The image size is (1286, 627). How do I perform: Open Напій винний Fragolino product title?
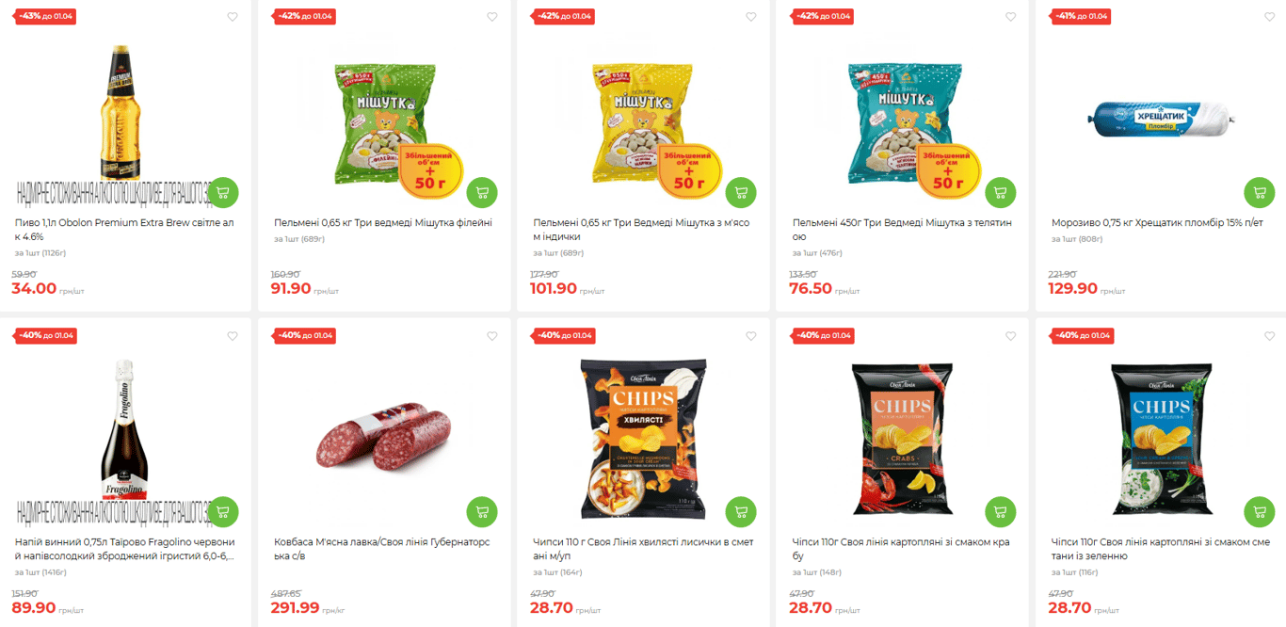click(x=124, y=549)
